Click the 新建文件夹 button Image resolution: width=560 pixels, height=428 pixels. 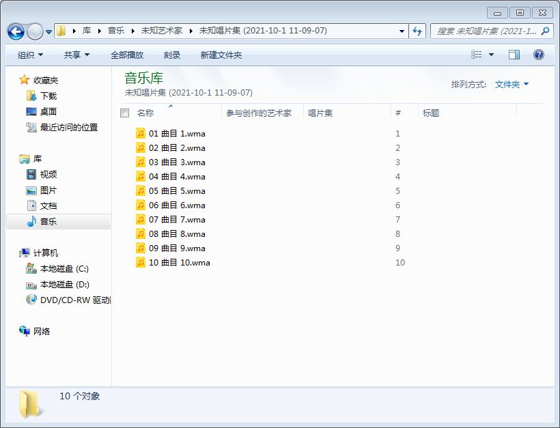(221, 55)
